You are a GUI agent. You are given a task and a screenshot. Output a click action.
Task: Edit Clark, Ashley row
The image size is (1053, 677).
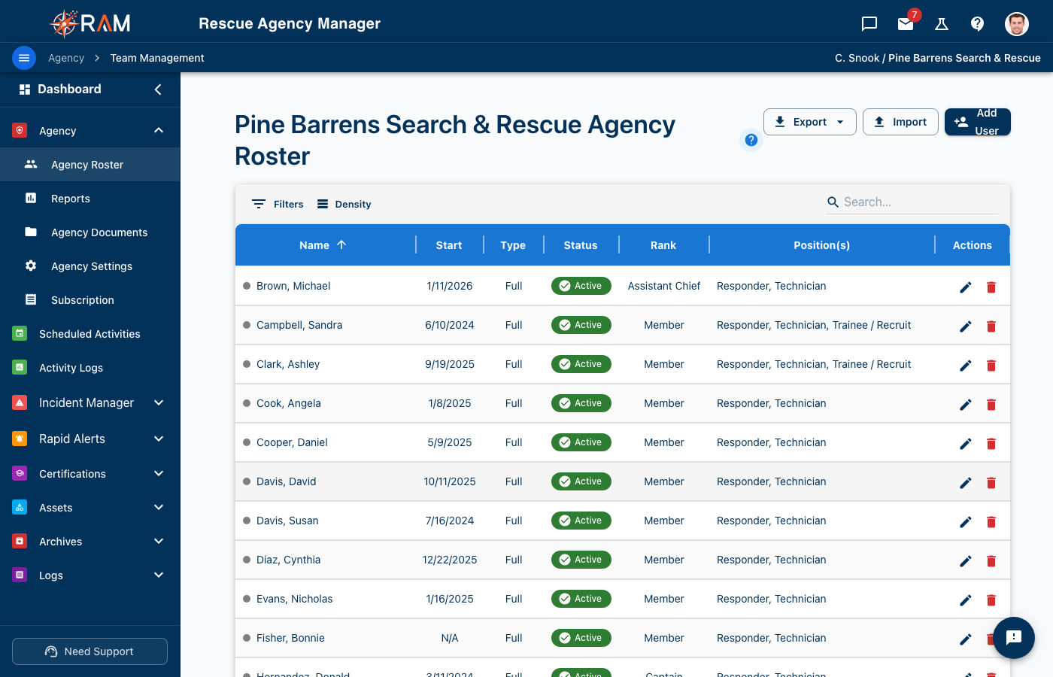coord(966,366)
